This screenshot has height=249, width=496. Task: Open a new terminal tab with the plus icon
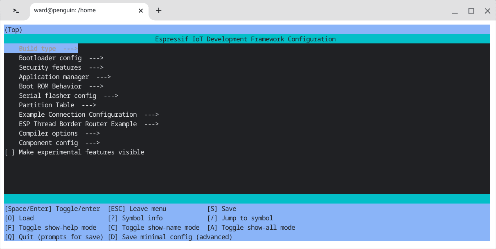point(159,10)
